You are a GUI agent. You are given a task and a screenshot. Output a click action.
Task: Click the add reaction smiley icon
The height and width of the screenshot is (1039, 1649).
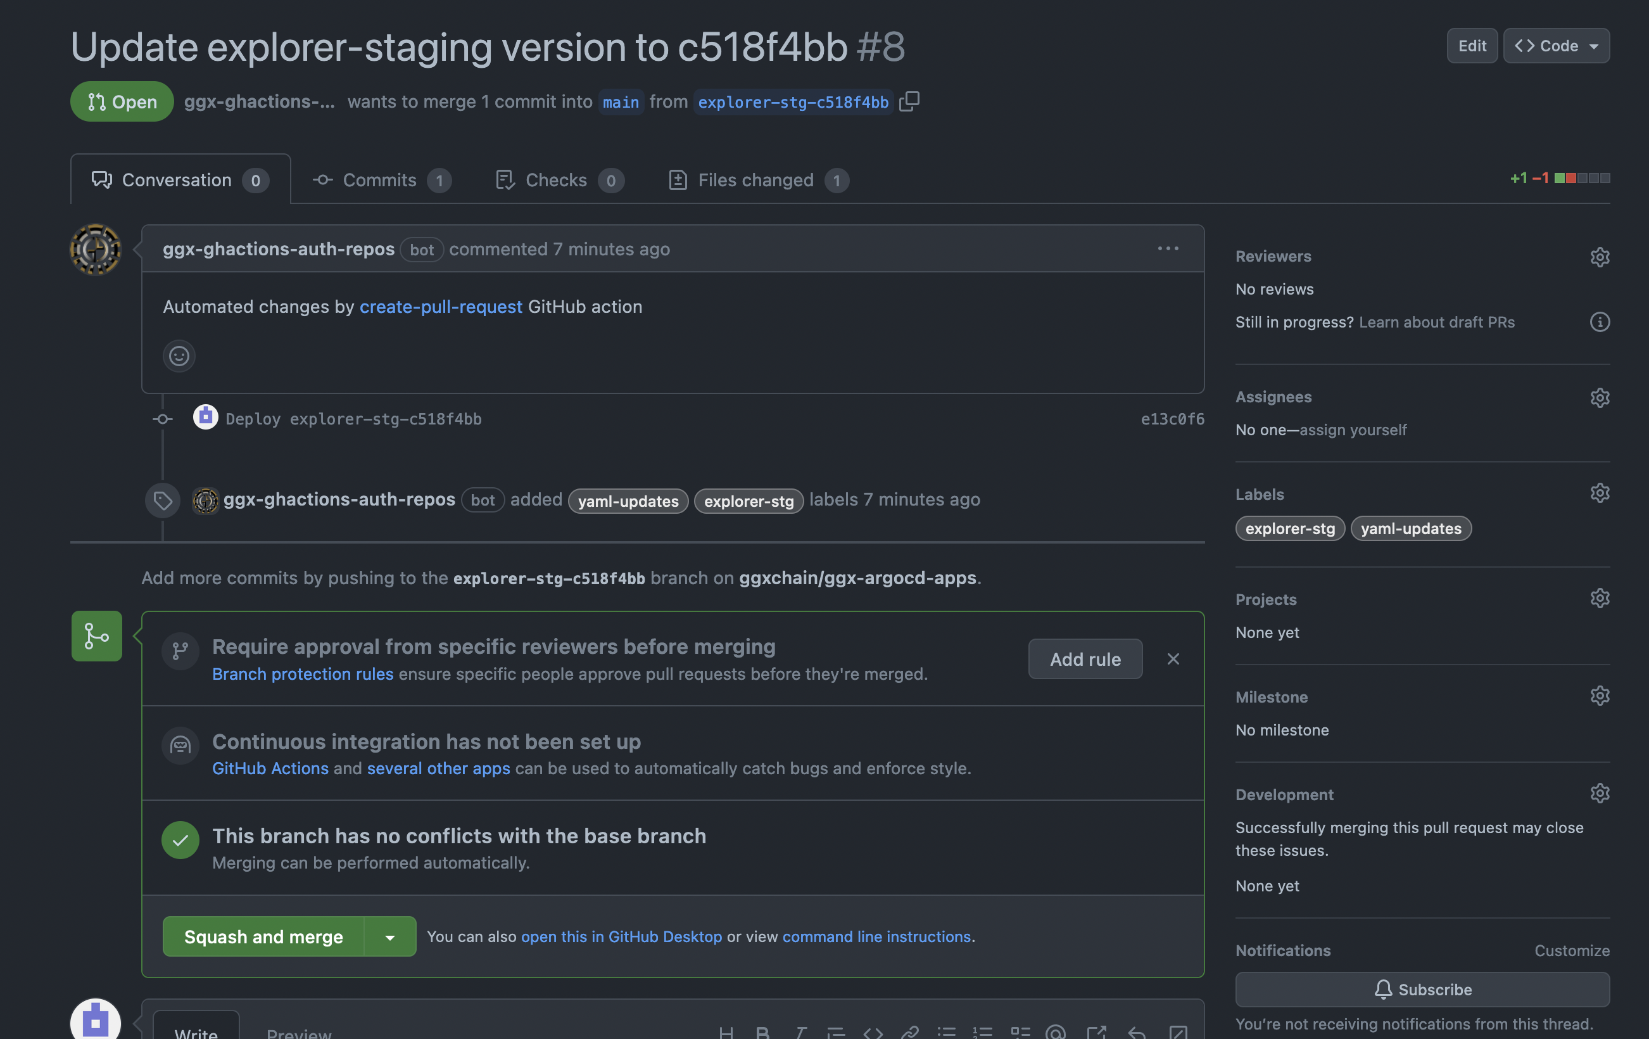point(179,356)
